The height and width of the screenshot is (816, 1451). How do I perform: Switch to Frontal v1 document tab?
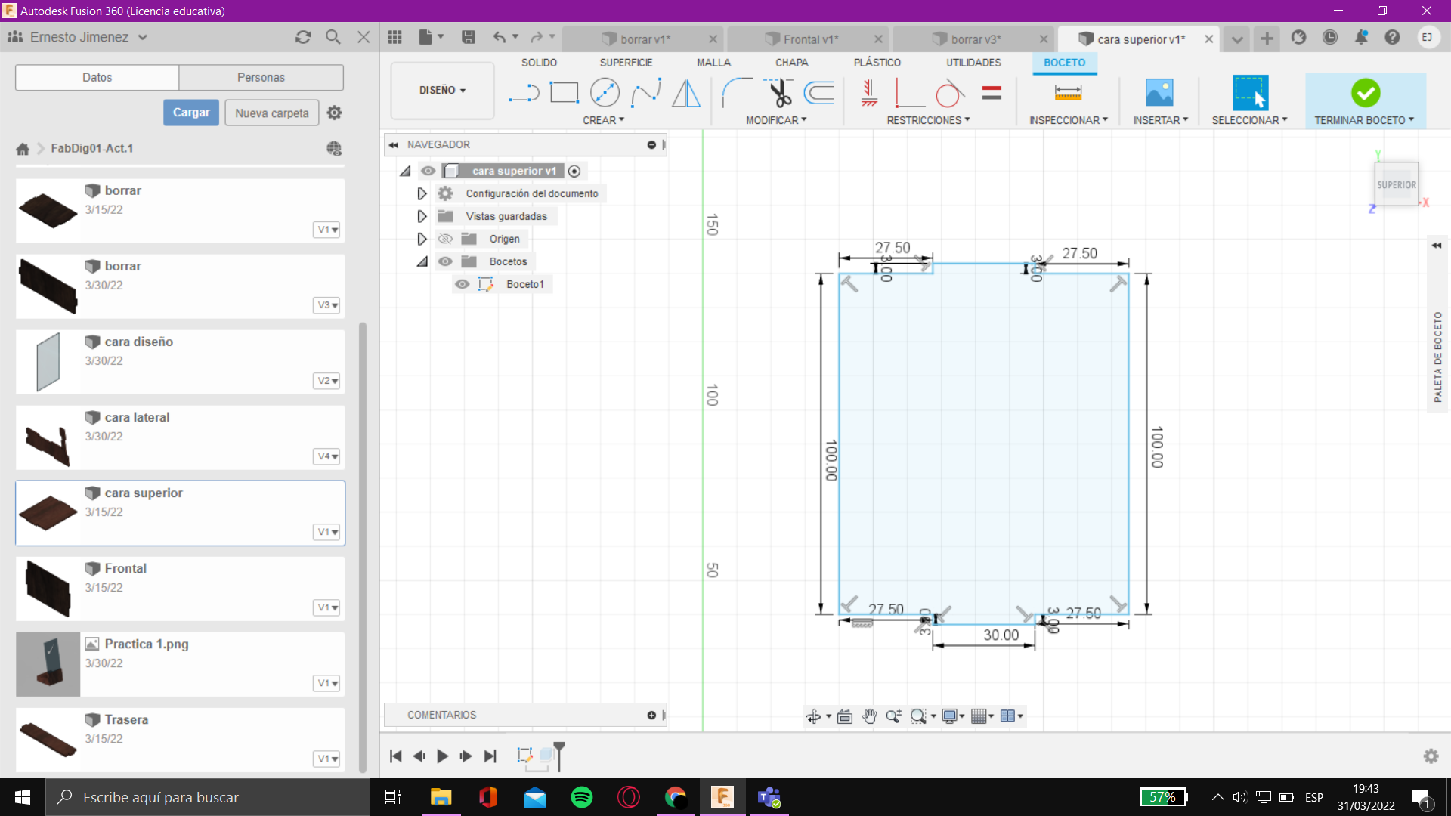pyautogui.click(x=810, y=39)
